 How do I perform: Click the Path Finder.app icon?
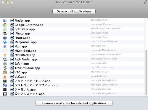click(5, 59)
